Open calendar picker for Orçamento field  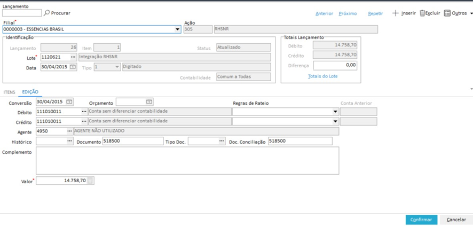coord(149,102)
